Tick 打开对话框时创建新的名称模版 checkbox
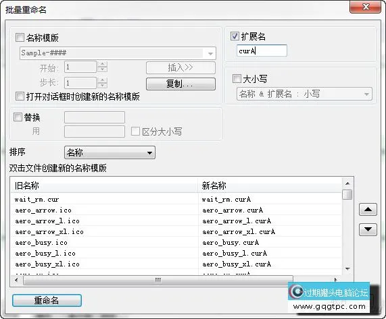 tap(20, 96)
